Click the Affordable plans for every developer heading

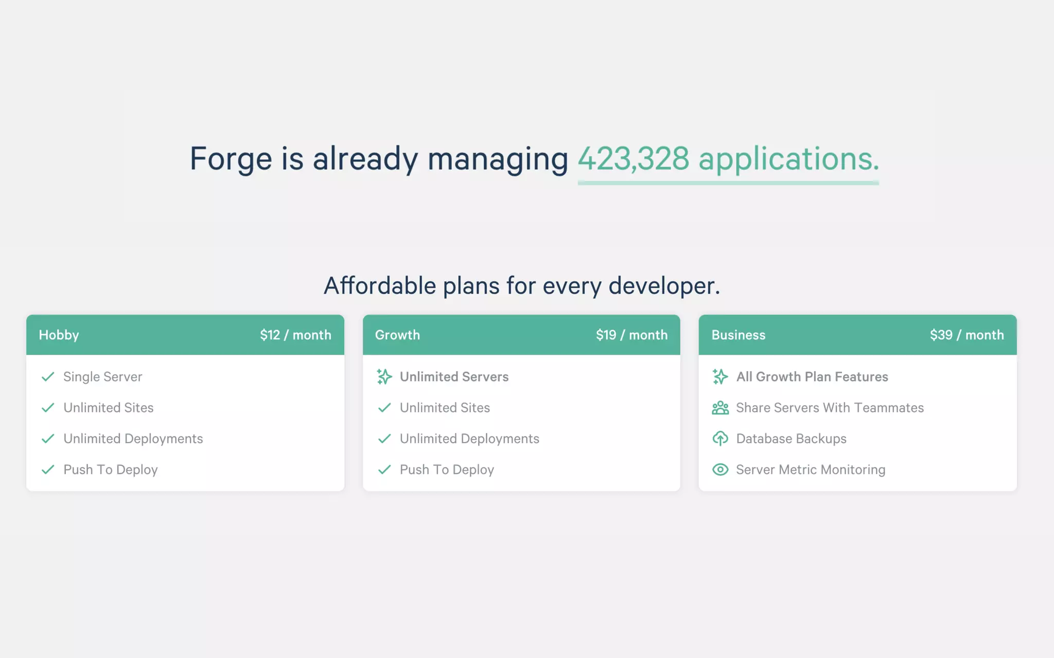[521, 286]
